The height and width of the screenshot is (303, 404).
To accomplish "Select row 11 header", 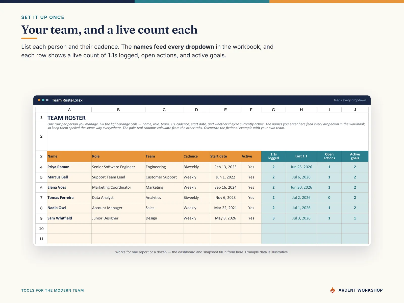I will (x=41, y=239).
